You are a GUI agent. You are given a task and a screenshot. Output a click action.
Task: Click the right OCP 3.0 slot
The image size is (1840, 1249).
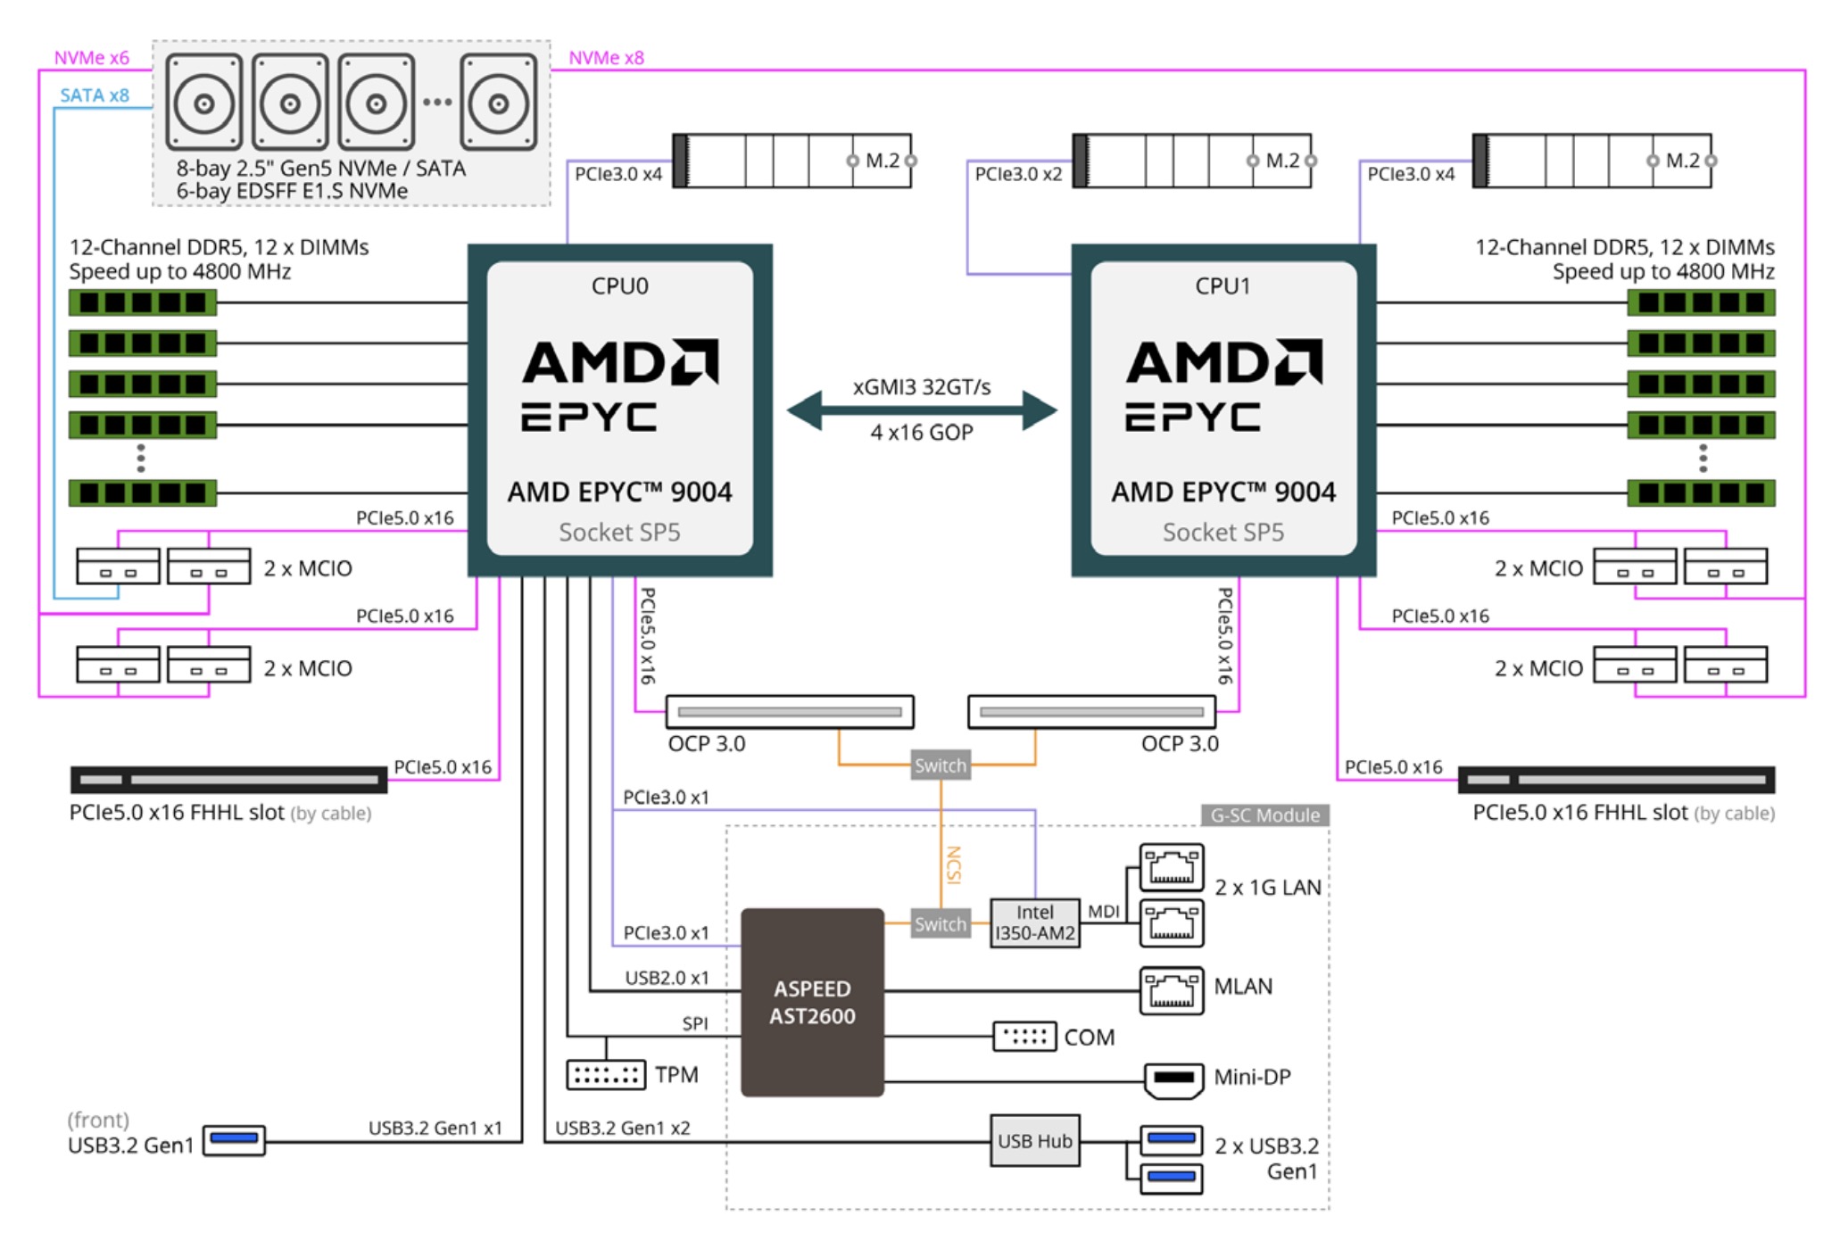pos(1090,712)
